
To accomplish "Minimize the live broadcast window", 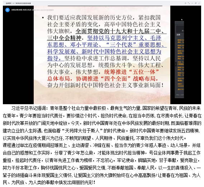I will (x=192, y=3).
